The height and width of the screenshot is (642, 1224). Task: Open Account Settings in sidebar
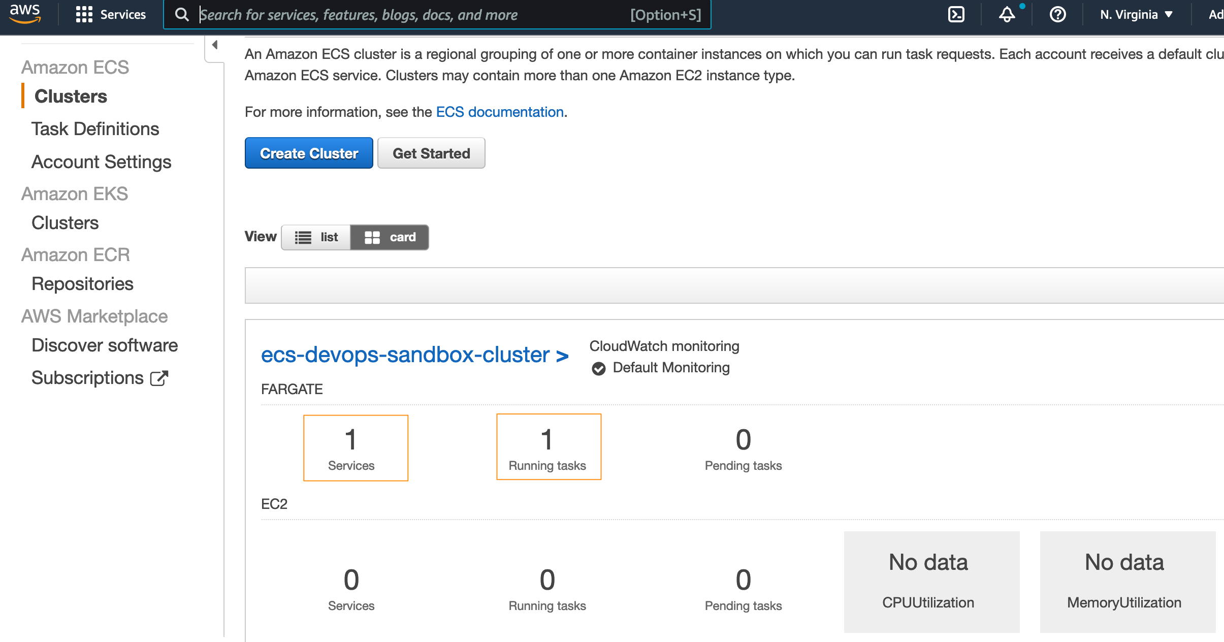tap(101, 162)
